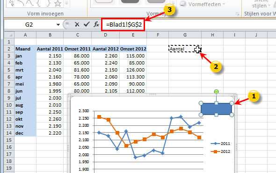Select the curve shape icon
This screenshot has height=173, width=276.
(30, 3)
